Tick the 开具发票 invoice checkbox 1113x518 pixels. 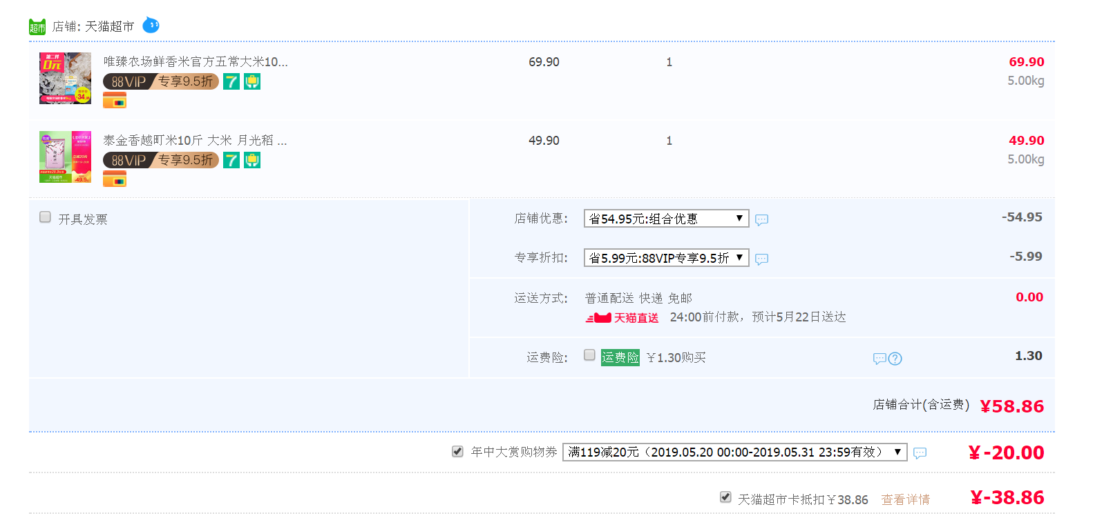click(46, 217)
